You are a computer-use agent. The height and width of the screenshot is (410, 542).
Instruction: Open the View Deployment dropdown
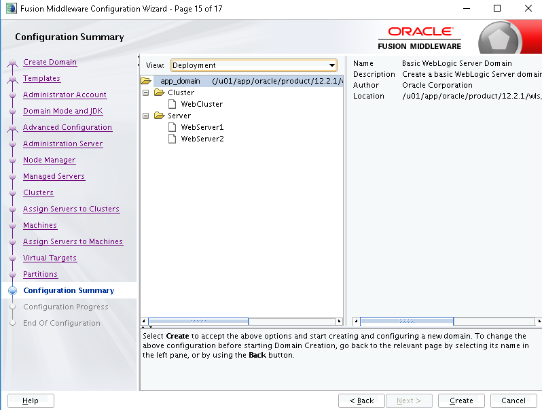pyautogui.click(x=254, y=65)
